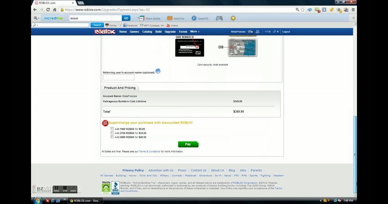This screenshot has height=204, width=388.
Task: Stop the ezvid recording
Action: [x=65, y=189]
